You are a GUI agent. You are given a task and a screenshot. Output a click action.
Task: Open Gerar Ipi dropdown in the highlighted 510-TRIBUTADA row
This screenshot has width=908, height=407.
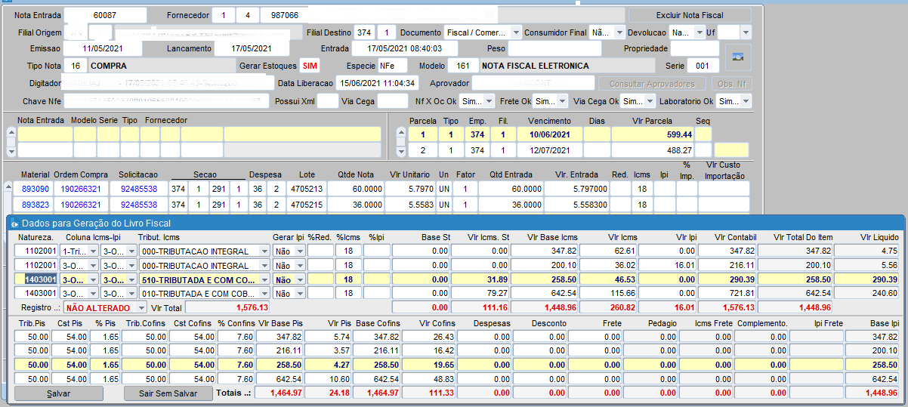(x=300, y=279)
